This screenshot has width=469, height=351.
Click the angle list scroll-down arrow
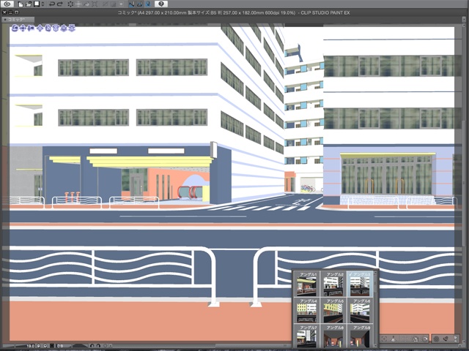coord(376,345)
